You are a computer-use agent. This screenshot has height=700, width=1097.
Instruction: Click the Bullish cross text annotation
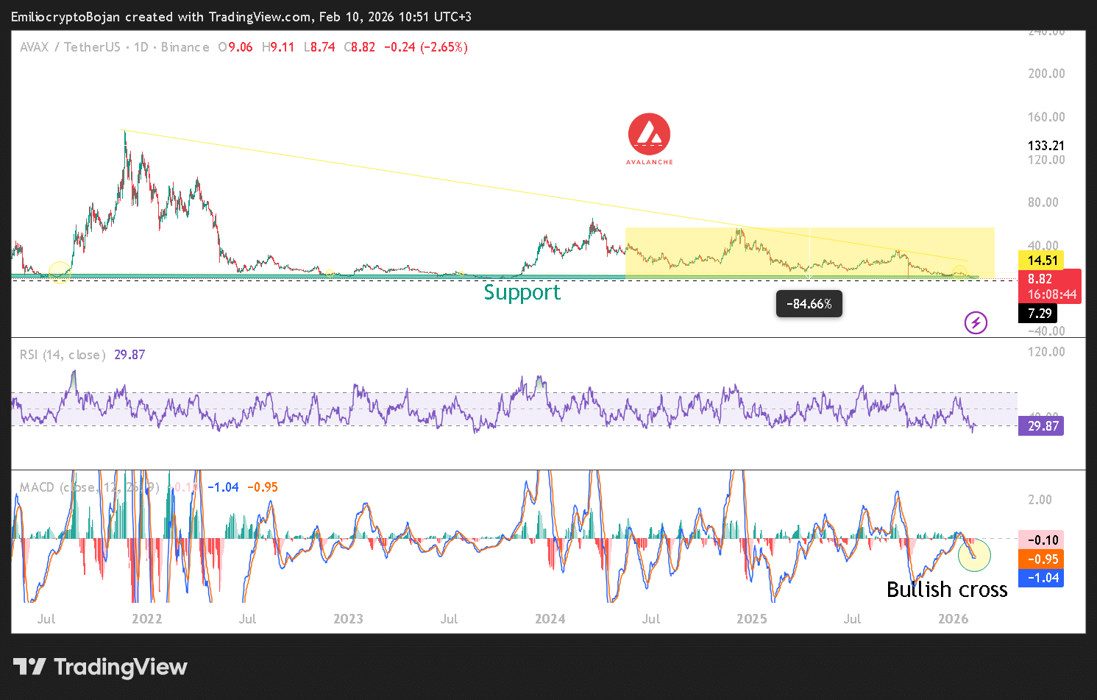click(946, 590)
